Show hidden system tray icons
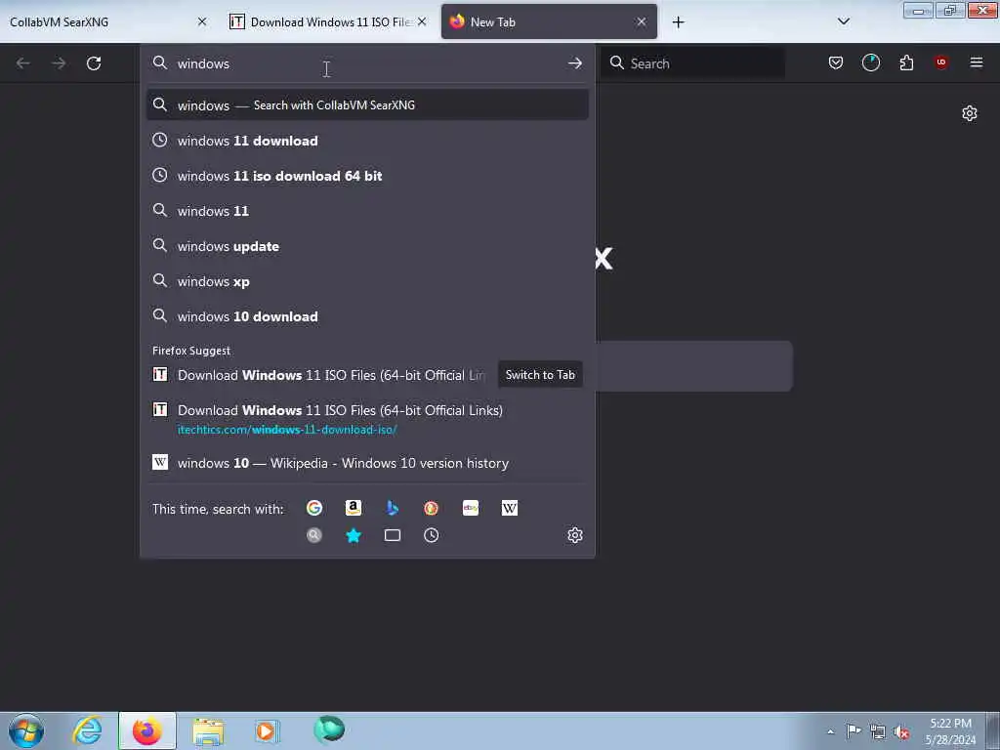 click(830, 731)
